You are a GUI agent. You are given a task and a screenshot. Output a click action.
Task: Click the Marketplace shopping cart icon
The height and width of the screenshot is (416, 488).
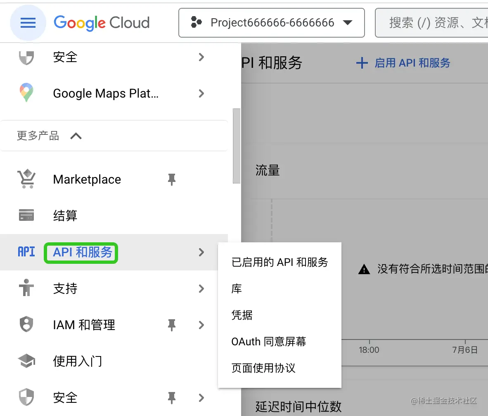[x=26, y=179]
